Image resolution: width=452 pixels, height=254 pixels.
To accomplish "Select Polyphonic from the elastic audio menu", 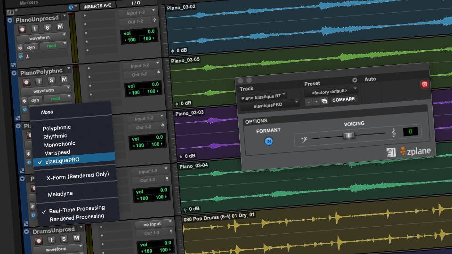I will tap(56, 127).
